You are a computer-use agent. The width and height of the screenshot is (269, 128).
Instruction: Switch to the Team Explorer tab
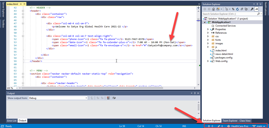230,121
